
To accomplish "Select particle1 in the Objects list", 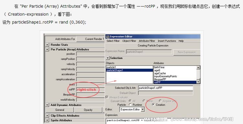I will 129,67.
